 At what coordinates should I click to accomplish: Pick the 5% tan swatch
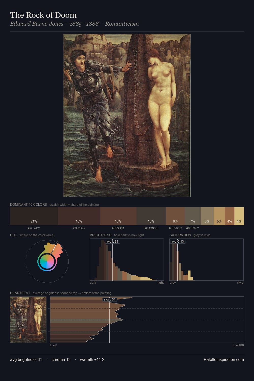point(219,216)
